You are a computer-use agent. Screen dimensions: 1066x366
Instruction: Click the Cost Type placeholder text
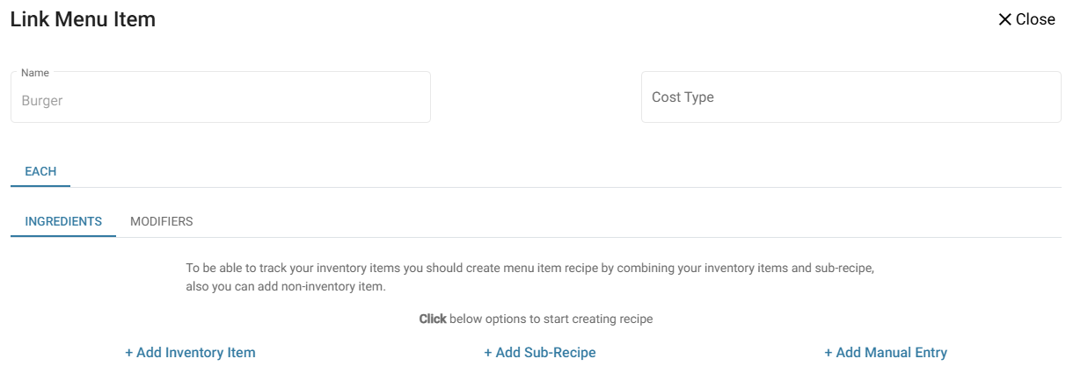pos(683,97)
